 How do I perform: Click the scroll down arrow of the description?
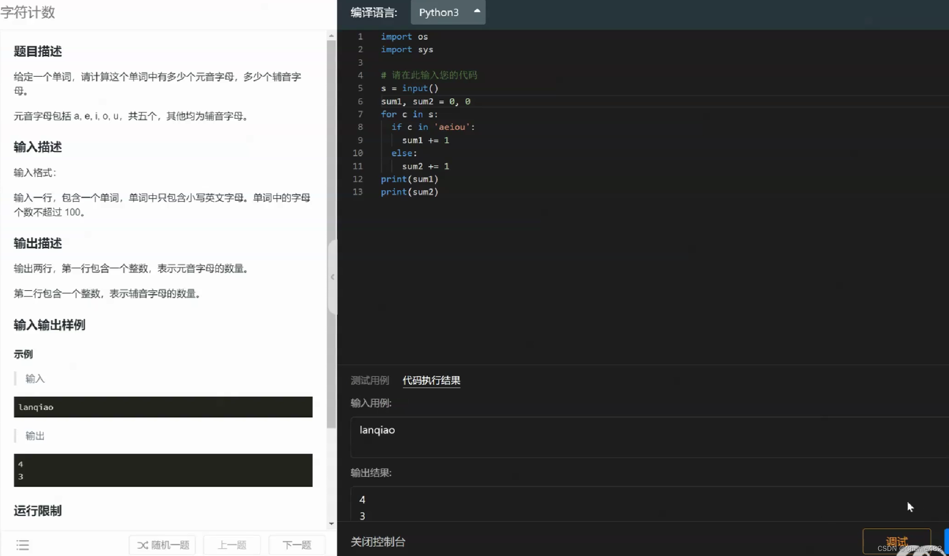tap(331, 523)
